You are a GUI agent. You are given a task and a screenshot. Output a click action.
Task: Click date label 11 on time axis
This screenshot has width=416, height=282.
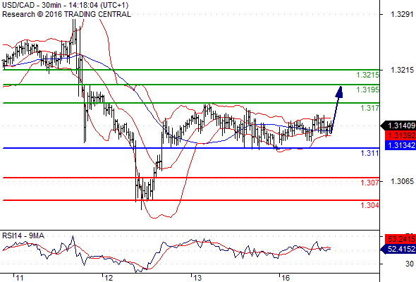(x=19, y=278)
